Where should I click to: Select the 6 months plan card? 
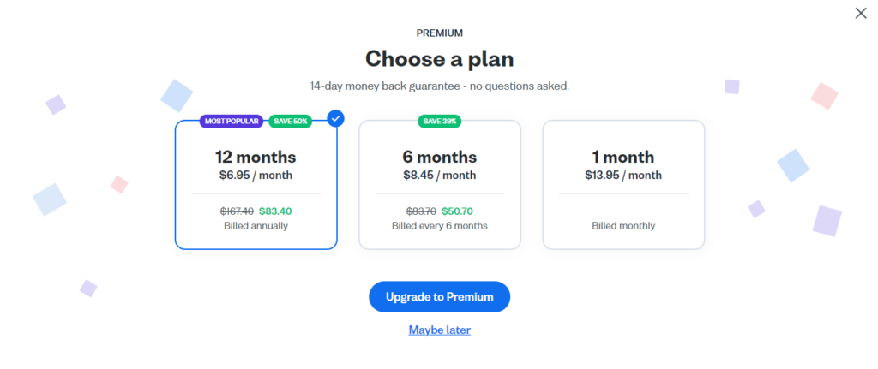[440, 185]
